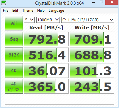Image resolution: width=119 pixels, height=108 pixels.
Task: Select the Seq write result 709.1
Action: tap(92, 39)
